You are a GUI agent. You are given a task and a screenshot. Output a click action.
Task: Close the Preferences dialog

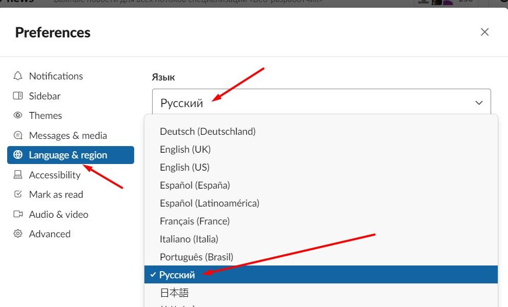(484, 32)
